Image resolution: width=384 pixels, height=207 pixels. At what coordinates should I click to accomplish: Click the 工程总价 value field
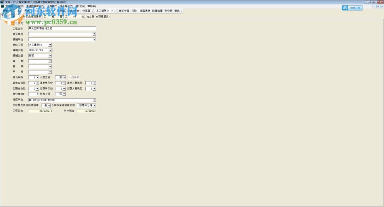(x=41, y=111)
